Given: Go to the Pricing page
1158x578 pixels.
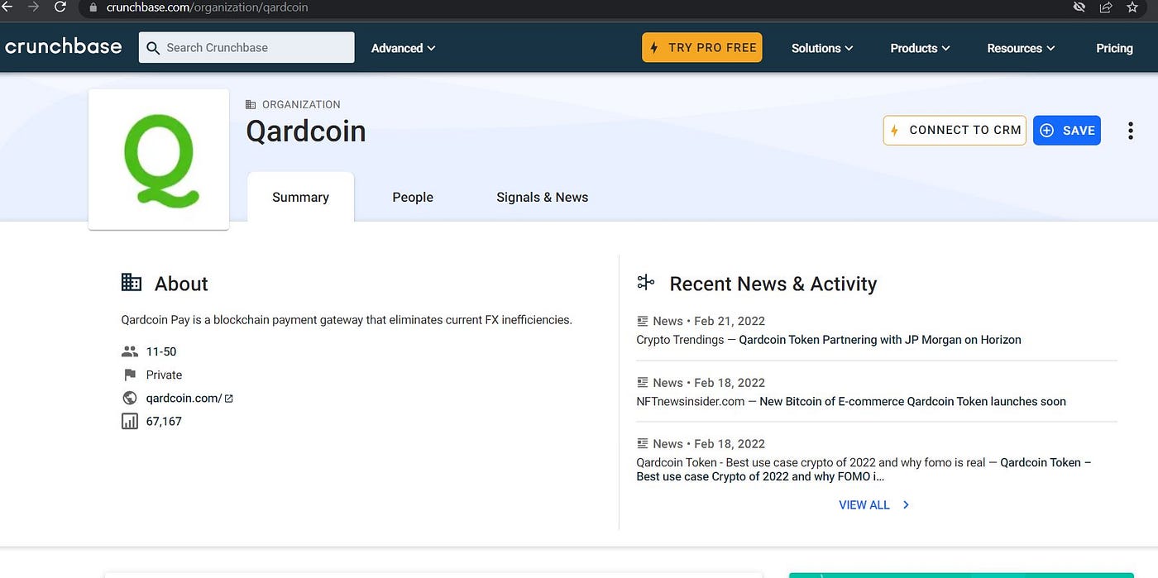Looking at the screenshot, I should coord(1114,48).
